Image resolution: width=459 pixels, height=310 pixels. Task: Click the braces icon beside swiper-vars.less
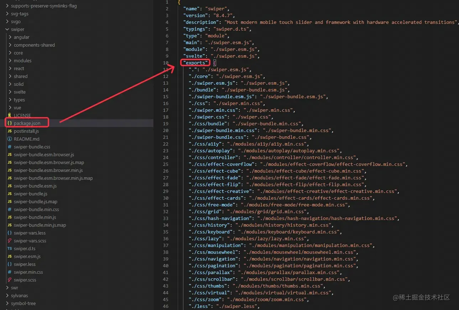click(x=10, y=233)
